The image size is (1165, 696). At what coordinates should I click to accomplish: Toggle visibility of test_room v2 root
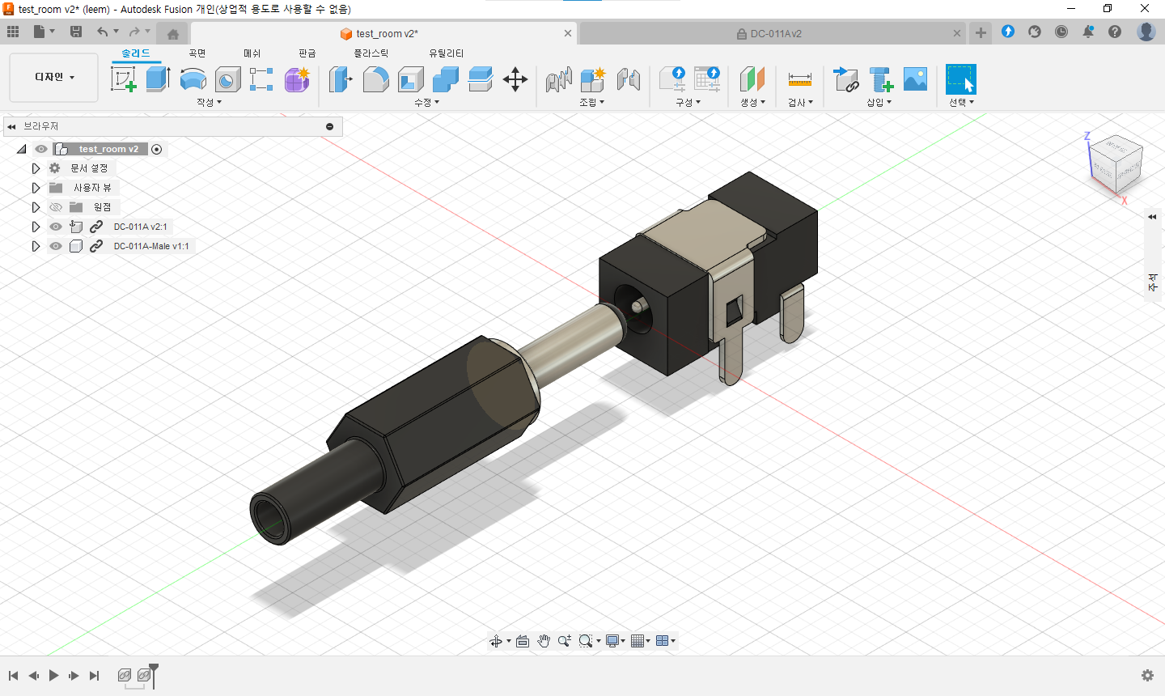coord(41,149)
